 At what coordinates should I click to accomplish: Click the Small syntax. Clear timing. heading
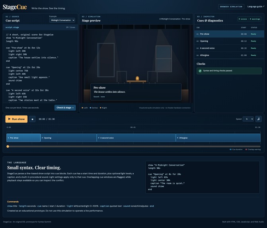(x=34, y=168)
